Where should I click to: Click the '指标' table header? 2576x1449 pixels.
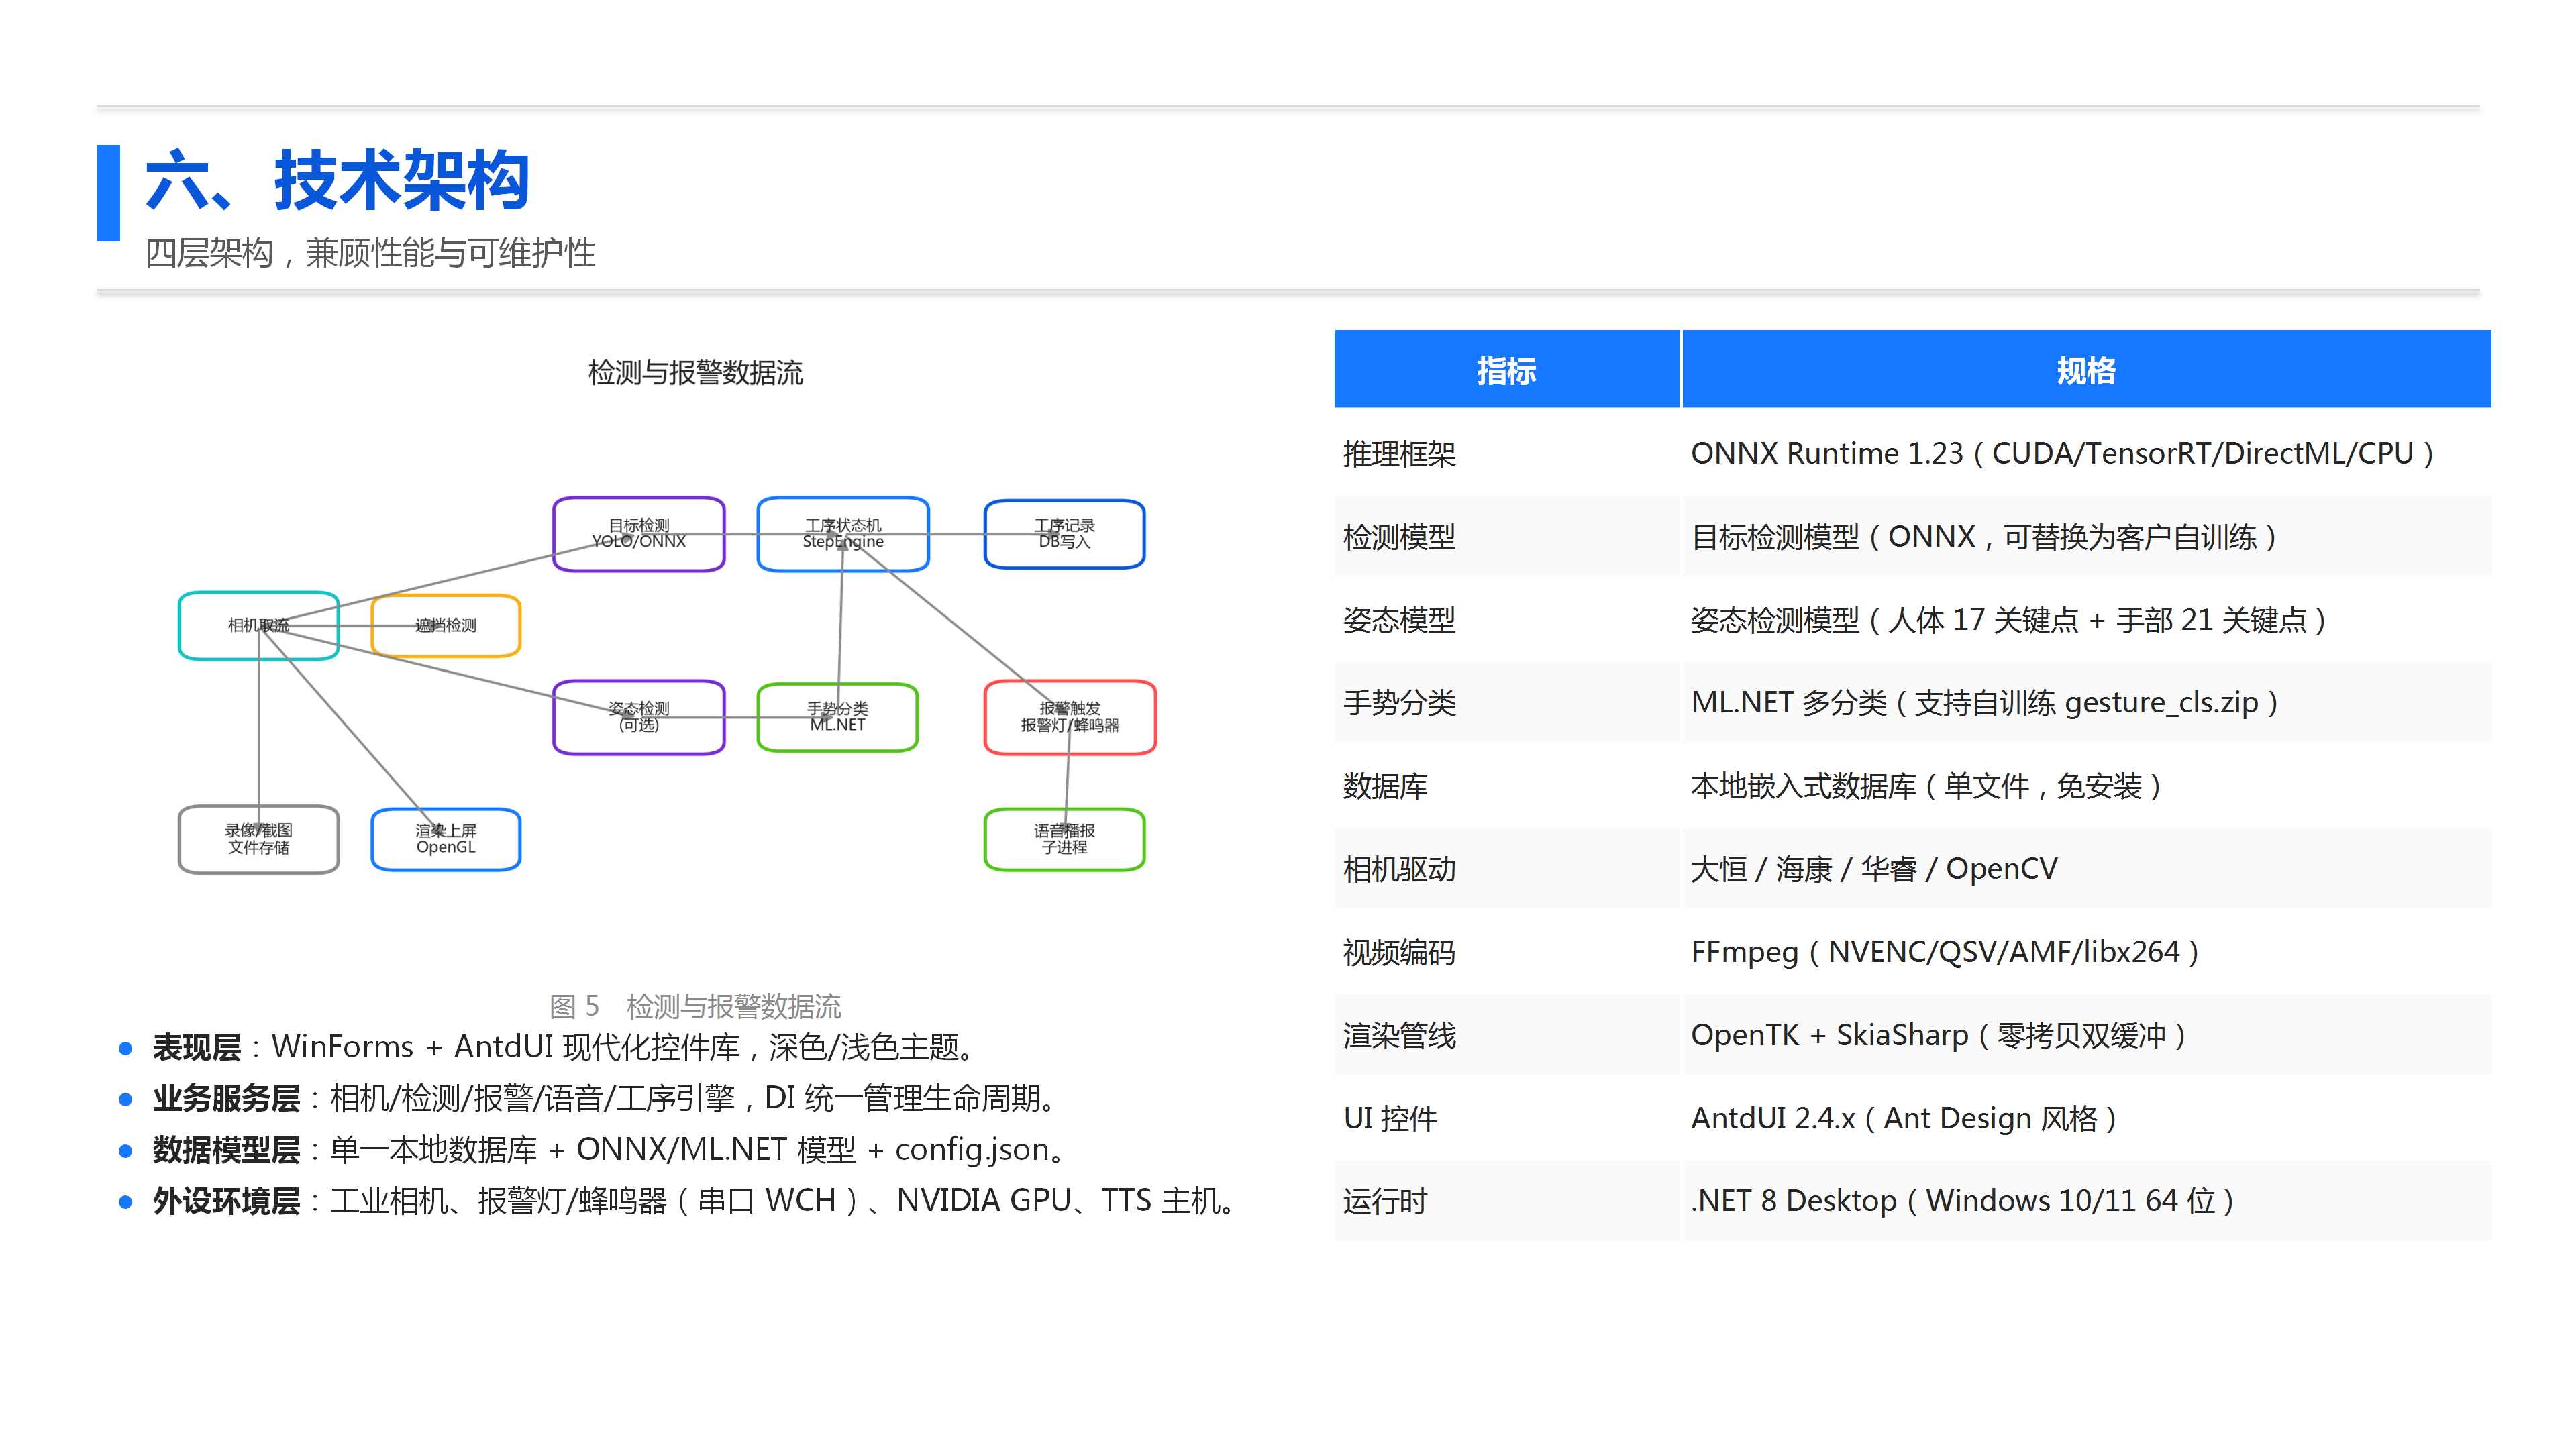[x=1507, y=369]
